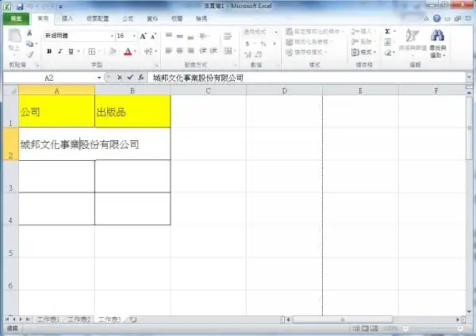The width and height of the screenshot is (476, 336).
Task: Switch to the 工作表1 sheet tab
Action: [x=48, y=319]
